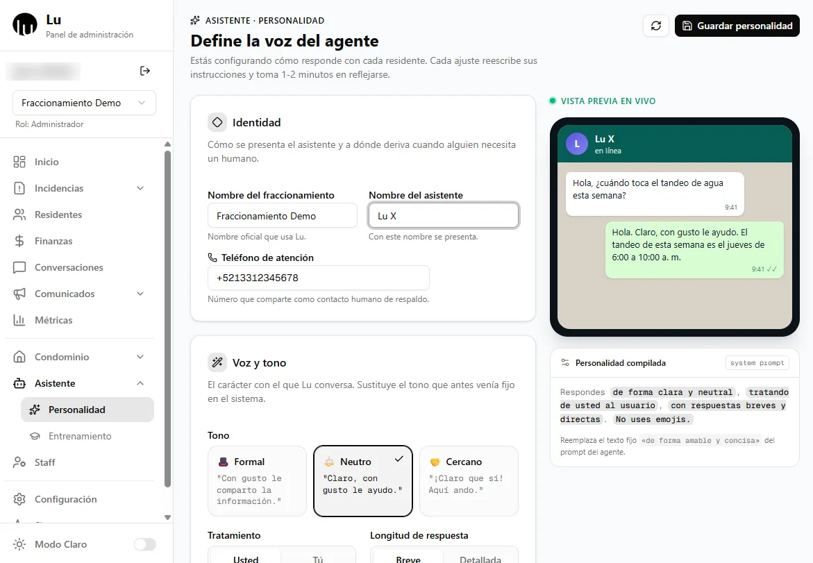Click the green reply message bubble
The width and height of the screenshot is (813, 563).
click(694, 250)
